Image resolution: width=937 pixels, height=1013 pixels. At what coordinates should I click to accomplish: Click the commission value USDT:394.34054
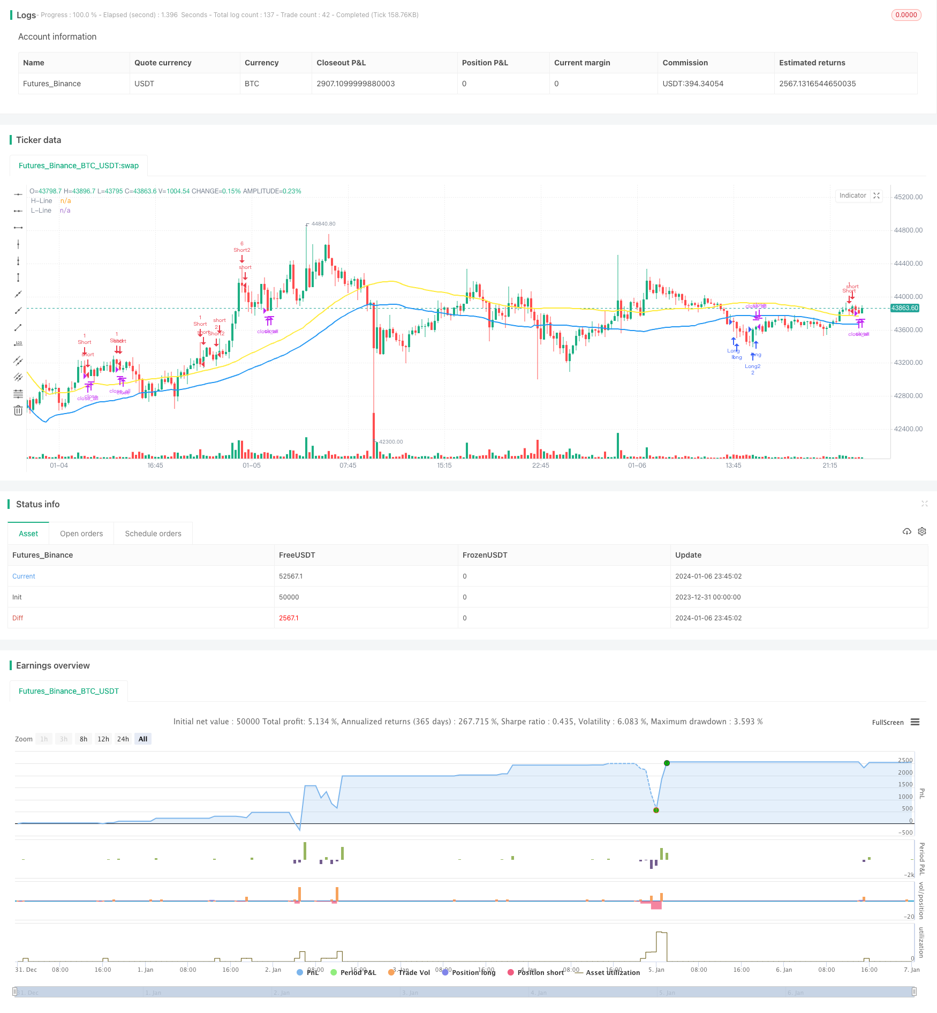click(693, 84)
